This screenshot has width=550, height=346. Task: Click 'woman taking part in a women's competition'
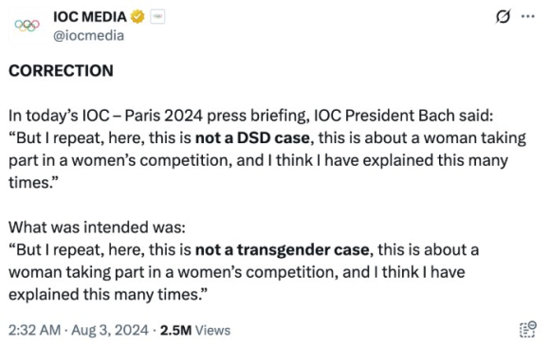click(172, 272)
